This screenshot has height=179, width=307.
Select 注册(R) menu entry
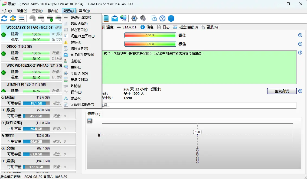click(82, 61)
